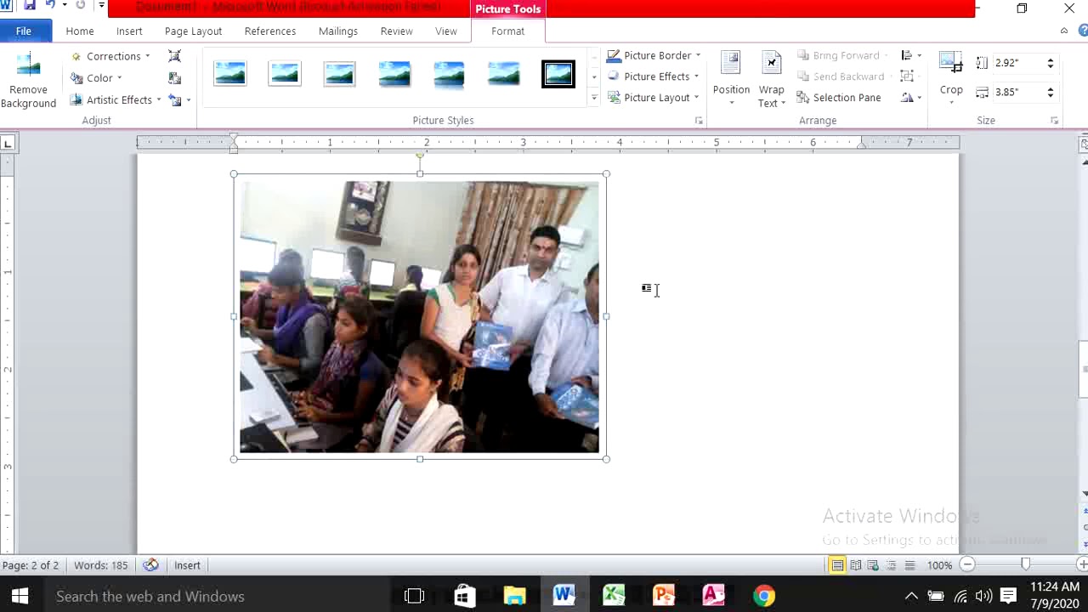Switch to the Page Layout tab
Image resolution: width=1088 pixels, height=612 pixels.
[193, 31]
